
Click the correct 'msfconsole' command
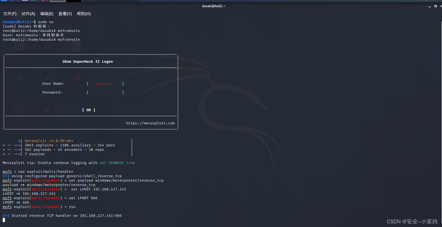pos(69,40)
